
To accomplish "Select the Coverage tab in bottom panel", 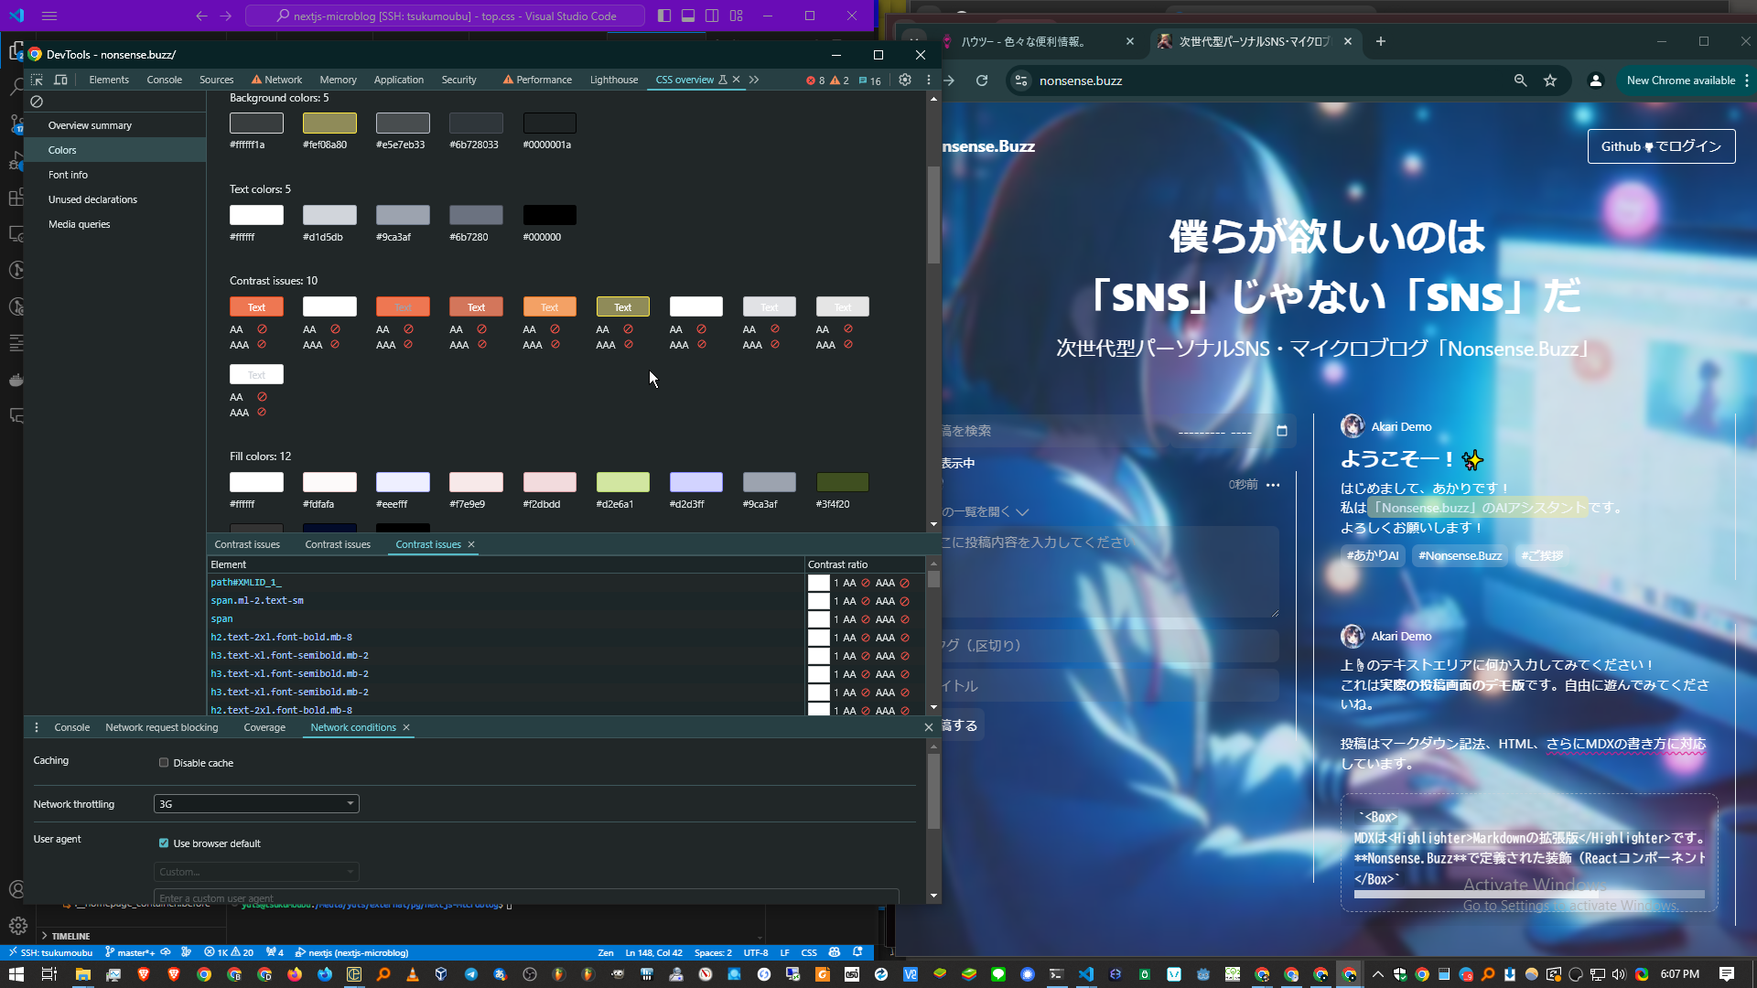I will [x=263, y=727].
